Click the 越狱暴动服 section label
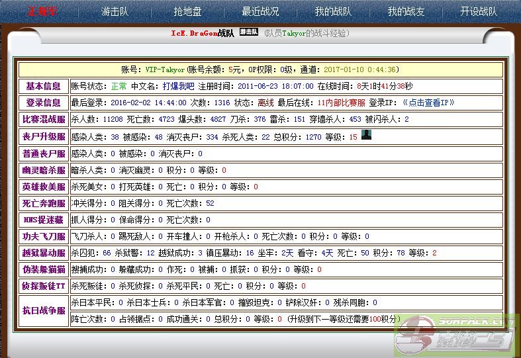 (43, 253)
